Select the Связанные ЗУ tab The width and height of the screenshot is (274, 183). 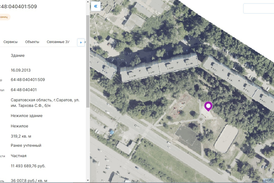59,42
